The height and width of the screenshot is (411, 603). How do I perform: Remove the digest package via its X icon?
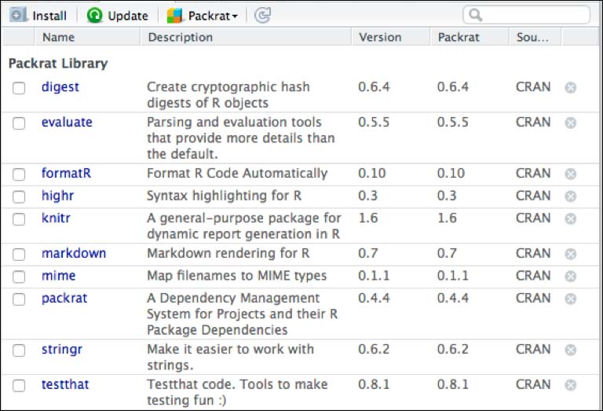coord(571,88)
